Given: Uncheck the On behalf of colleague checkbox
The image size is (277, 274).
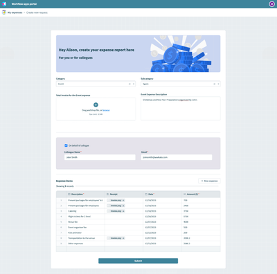Looking at the screenshot, I should click(66, 145).
